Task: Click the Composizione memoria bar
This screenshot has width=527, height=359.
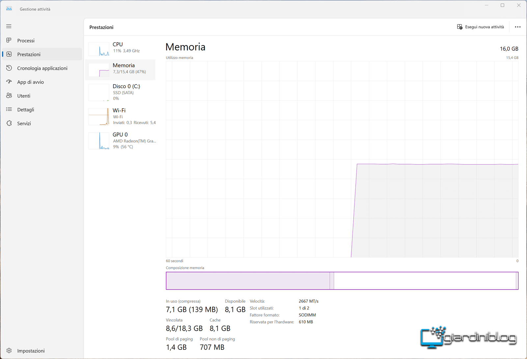Action: [342, 281]
